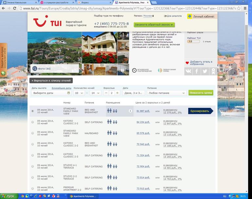Bookmark page with the star icon

(239, 8)
